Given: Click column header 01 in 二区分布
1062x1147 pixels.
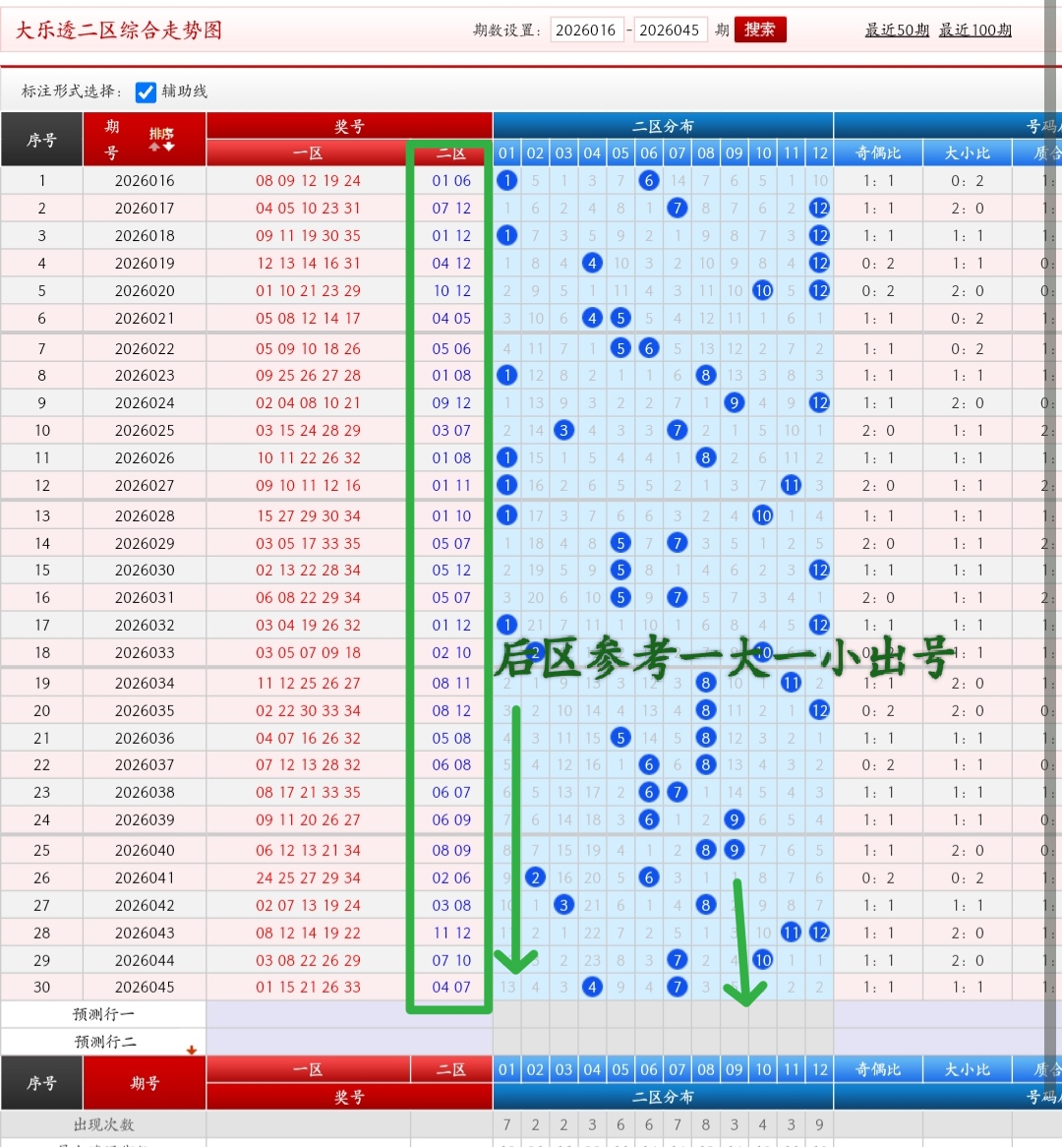Looking at the screenshot, I should pos(506,153).
